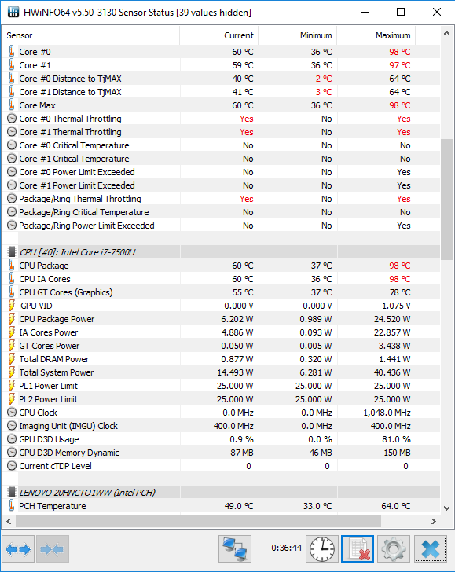Click vertical scrollbar down arrow
This screenshot has width=455, height=572.
click(446, 508)
